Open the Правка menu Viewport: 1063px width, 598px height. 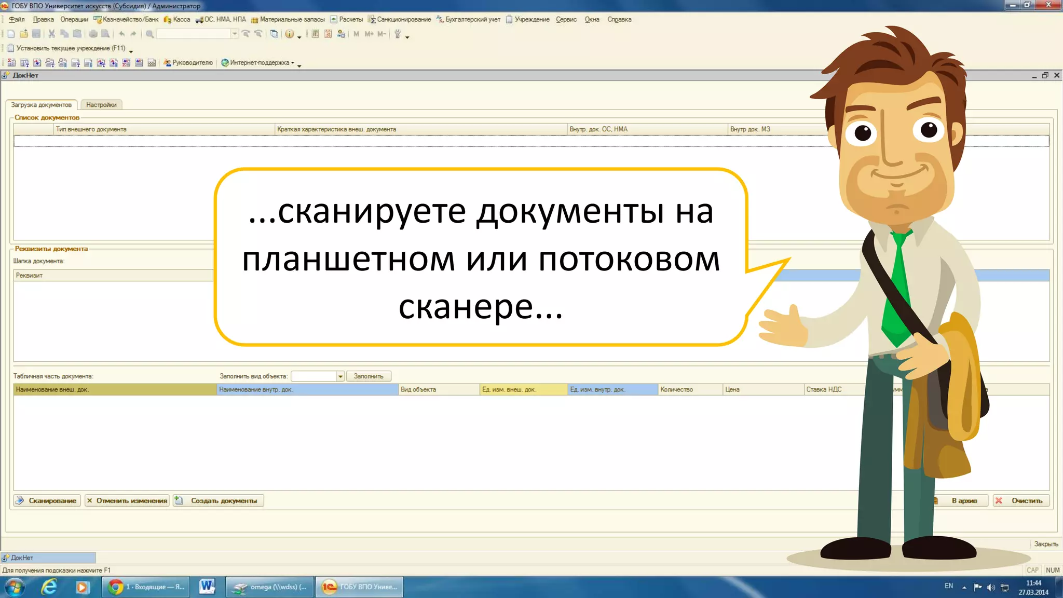point(43,19)
